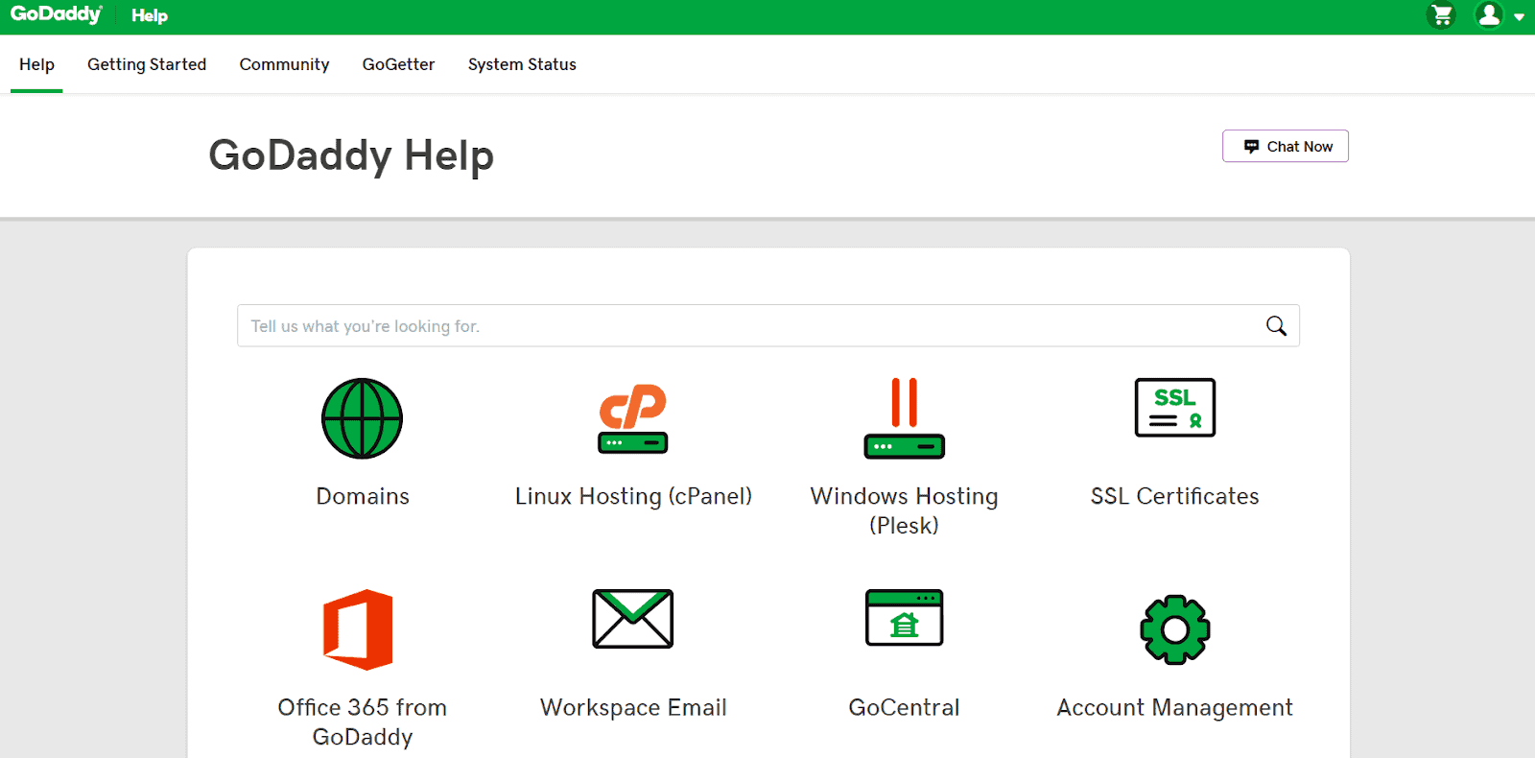The width and height of the screenshot is (1535, 758).
Task: Open the shopping cart icon
Action: pos(1441,15)
